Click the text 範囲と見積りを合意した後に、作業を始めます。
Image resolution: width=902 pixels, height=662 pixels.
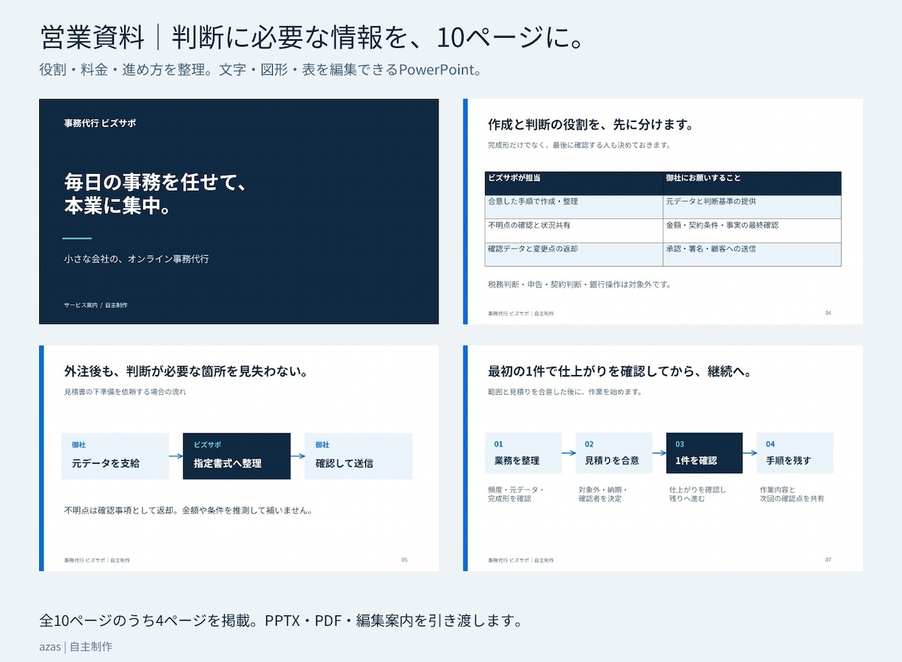[565, 392]
